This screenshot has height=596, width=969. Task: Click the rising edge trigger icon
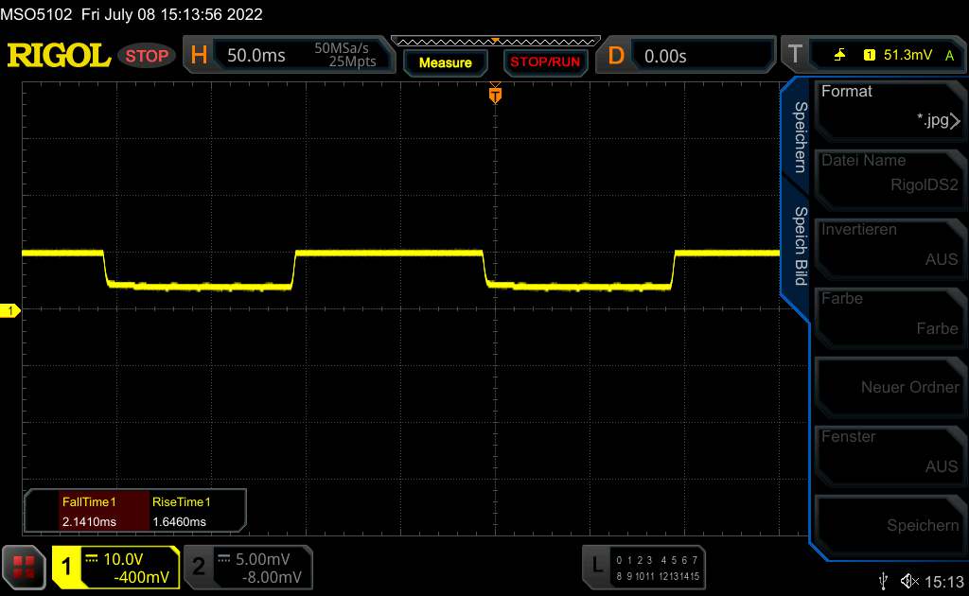839,55
